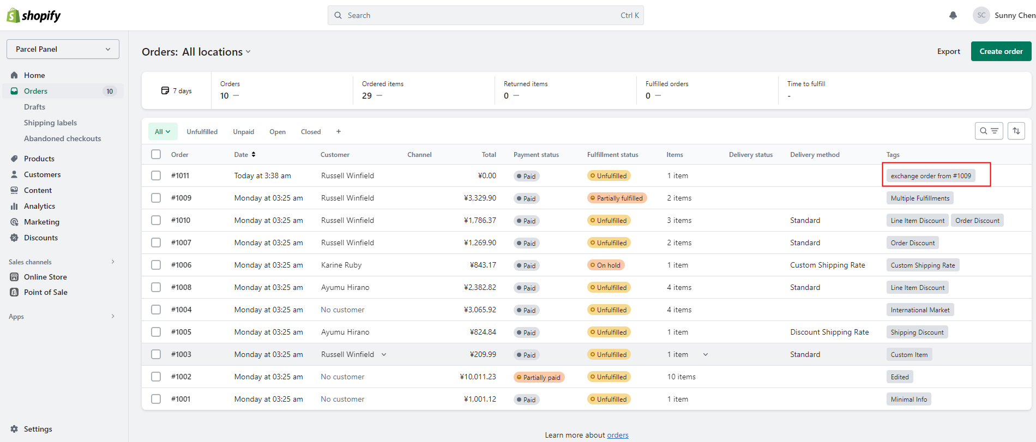The width and height of the screenshot is (1036, 442).
Task: Open Settings via the gear icon
Action: [14, 429]
